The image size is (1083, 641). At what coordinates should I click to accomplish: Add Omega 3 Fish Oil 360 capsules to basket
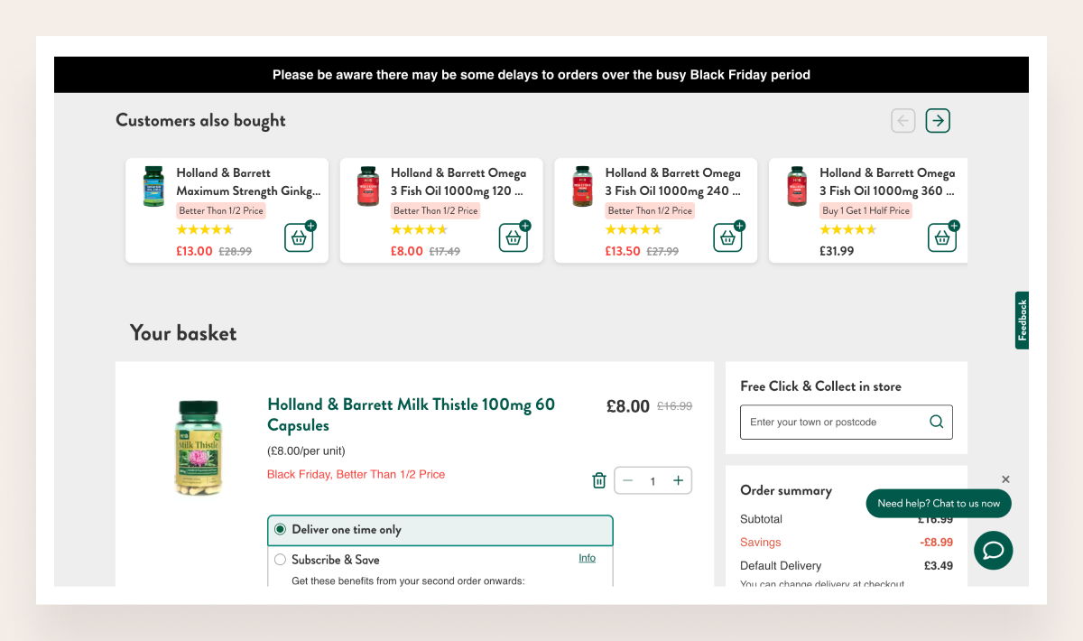coord(943,237)
